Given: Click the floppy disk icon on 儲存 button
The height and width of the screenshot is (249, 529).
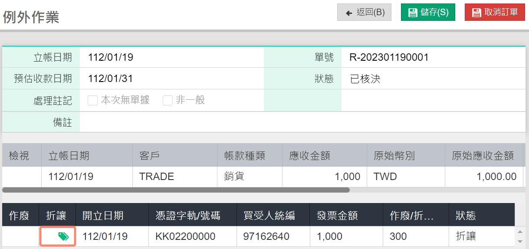Looking at the screenshot, I should (x=413, y=13).
